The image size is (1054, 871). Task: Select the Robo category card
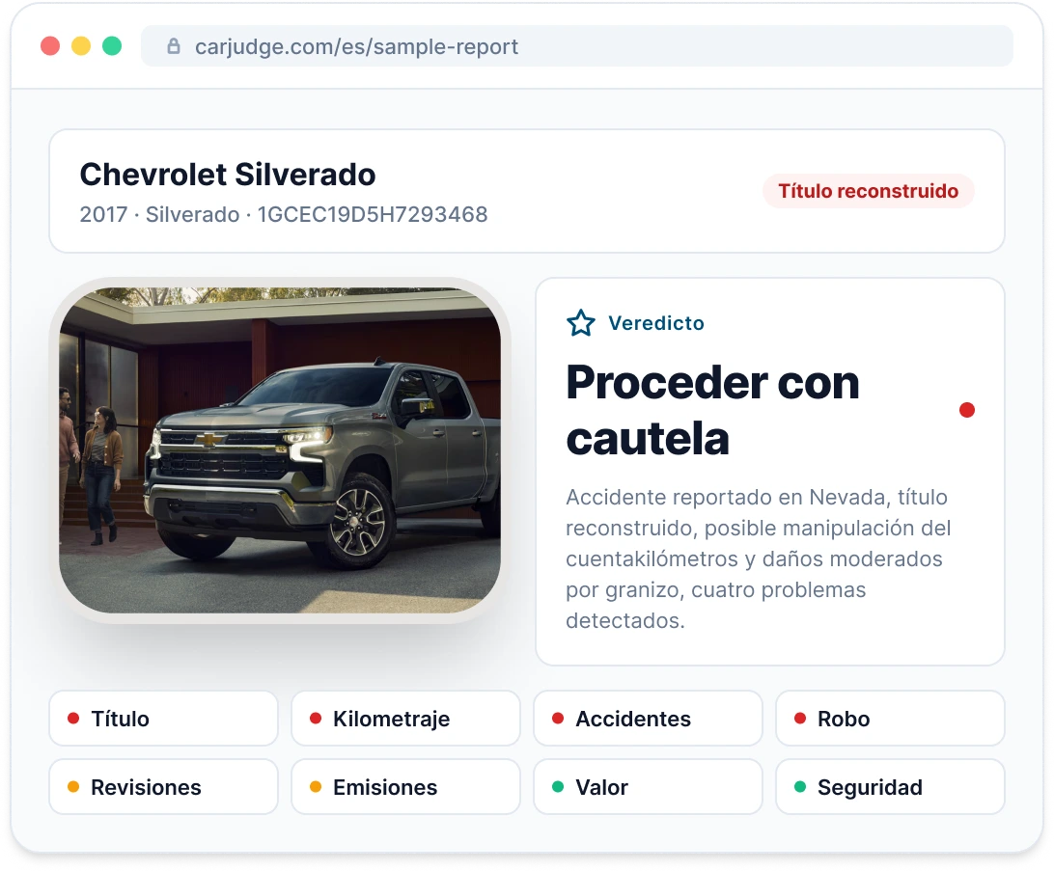[890, 719]
